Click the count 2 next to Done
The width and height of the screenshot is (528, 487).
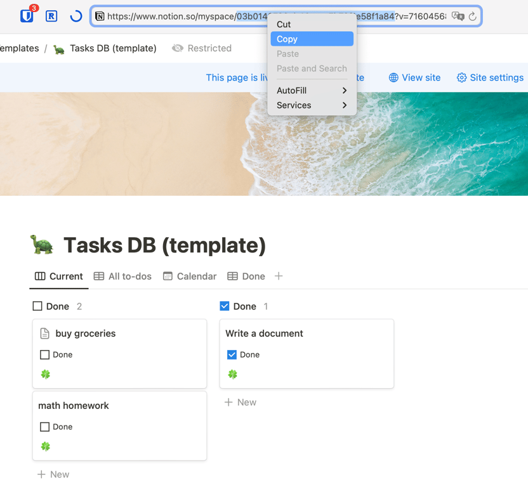pyautogui.click(x=79, y=306)
